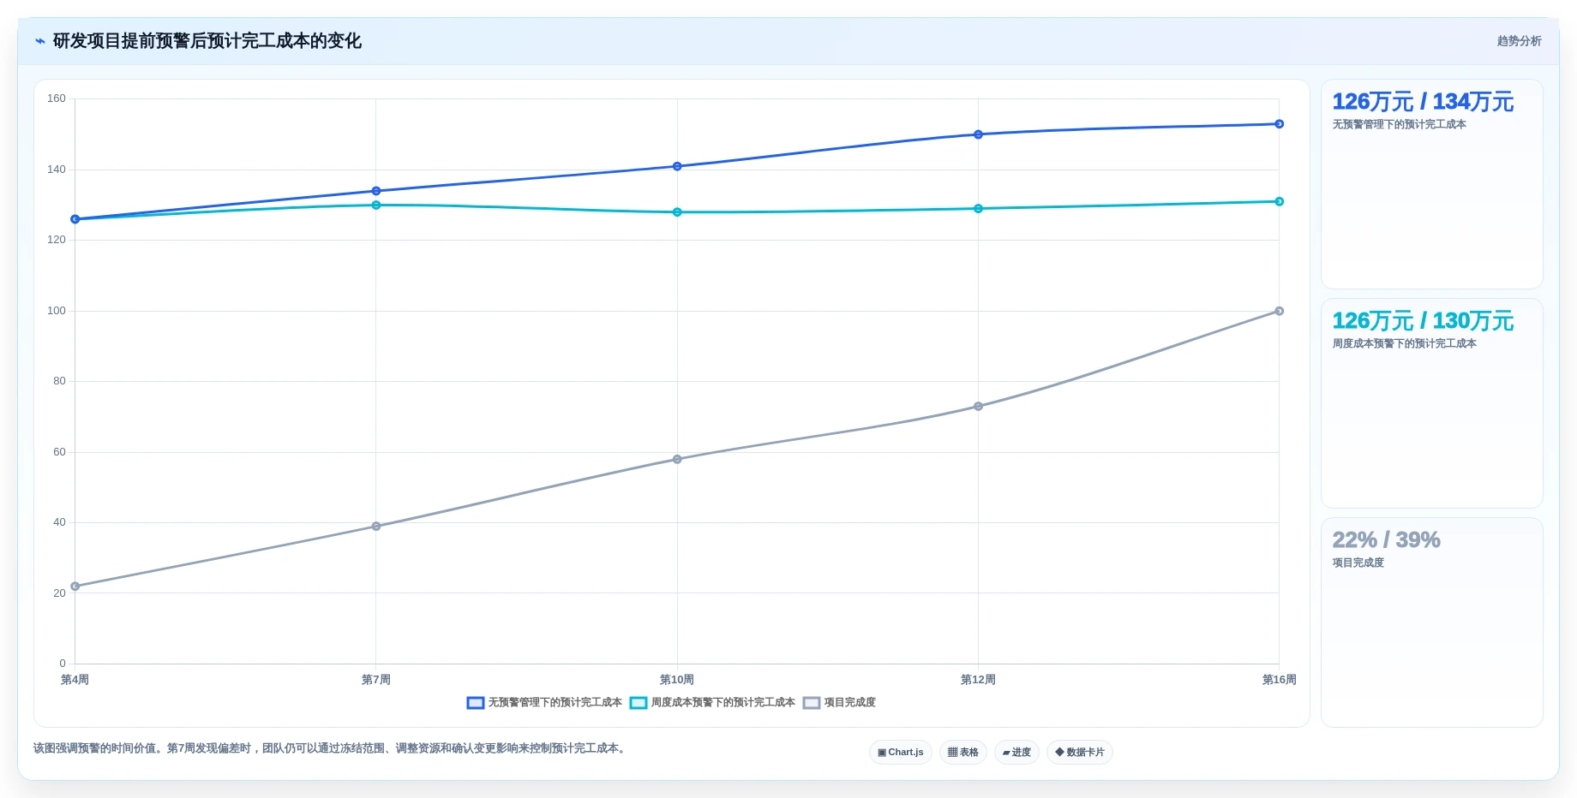Select the 表格 tag chip
This screenshot has height=798, width=1577.
[x=963, y=752]
